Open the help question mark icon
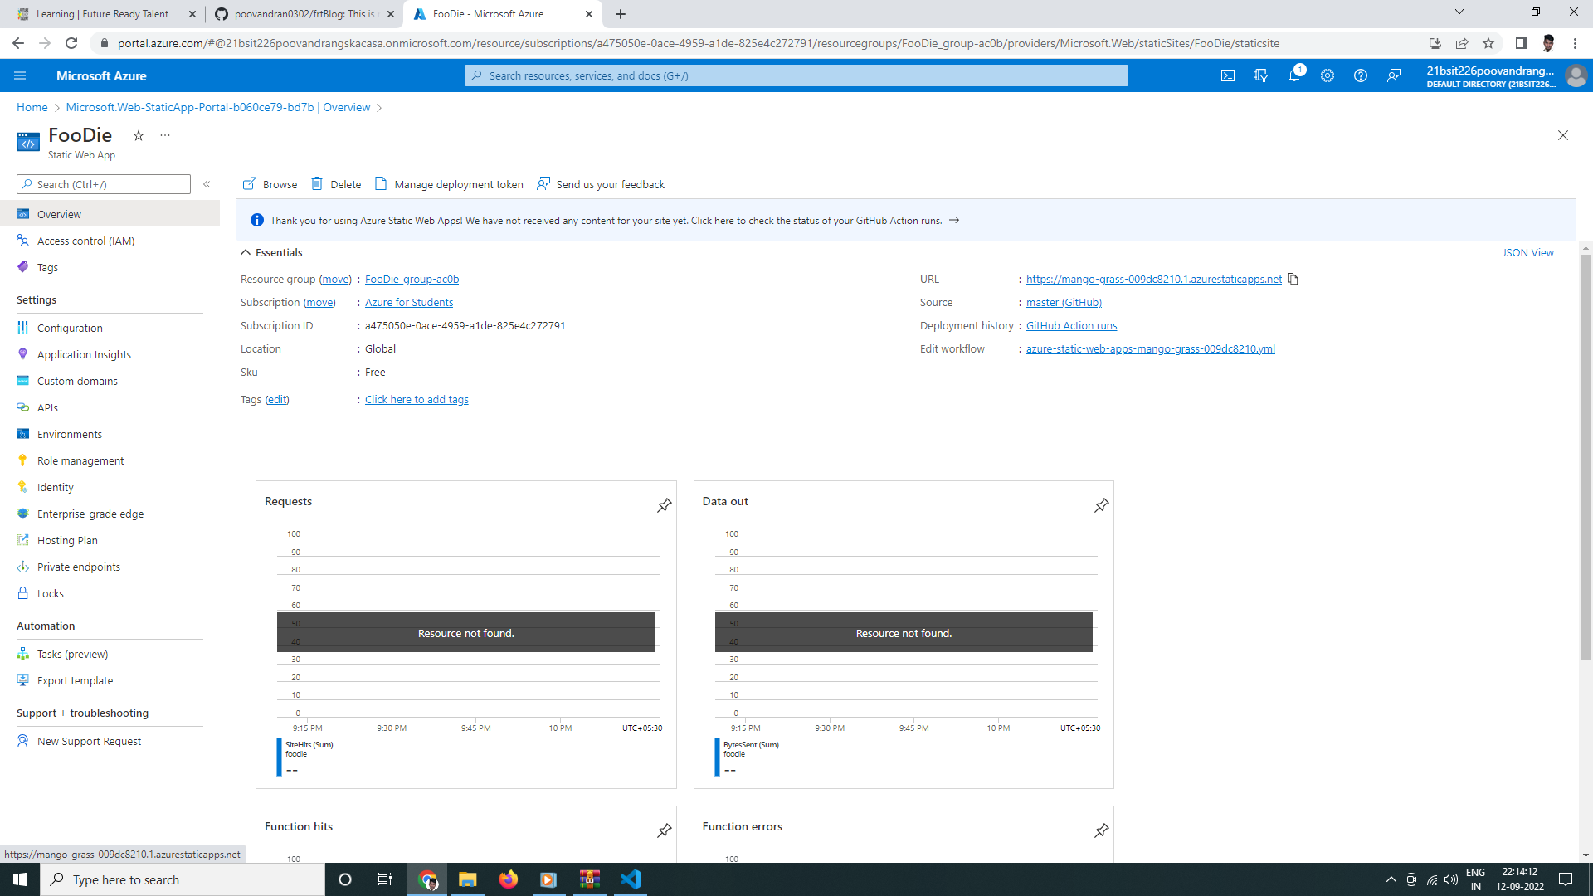Screen dimensions: 1593x896 1361,75
